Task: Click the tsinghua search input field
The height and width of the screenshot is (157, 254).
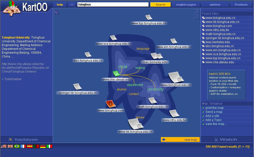Action: click(113, 5)
